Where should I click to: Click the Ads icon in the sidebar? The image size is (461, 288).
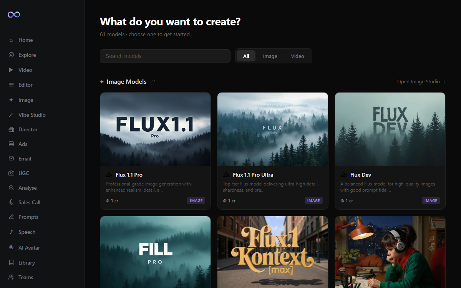point(11,144)
